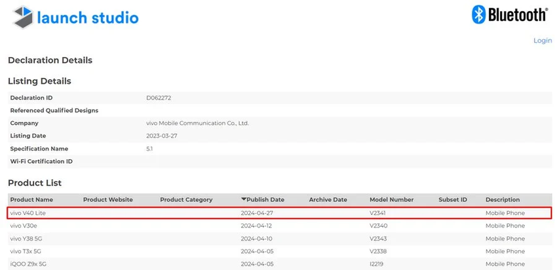557x270 pixels.
Task: Sort by Product Category column header
Action: [x=186, y=199]
